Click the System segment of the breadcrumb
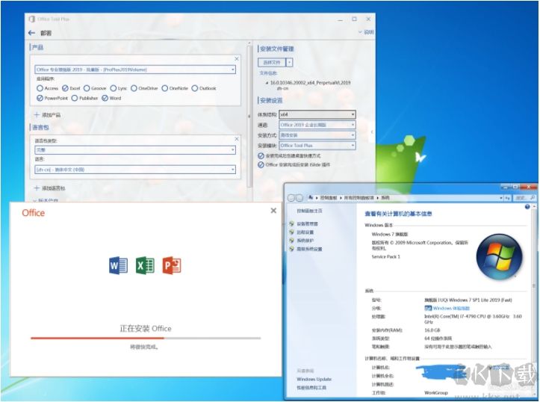This screenshot has height=402, width=540. [385, 198]
